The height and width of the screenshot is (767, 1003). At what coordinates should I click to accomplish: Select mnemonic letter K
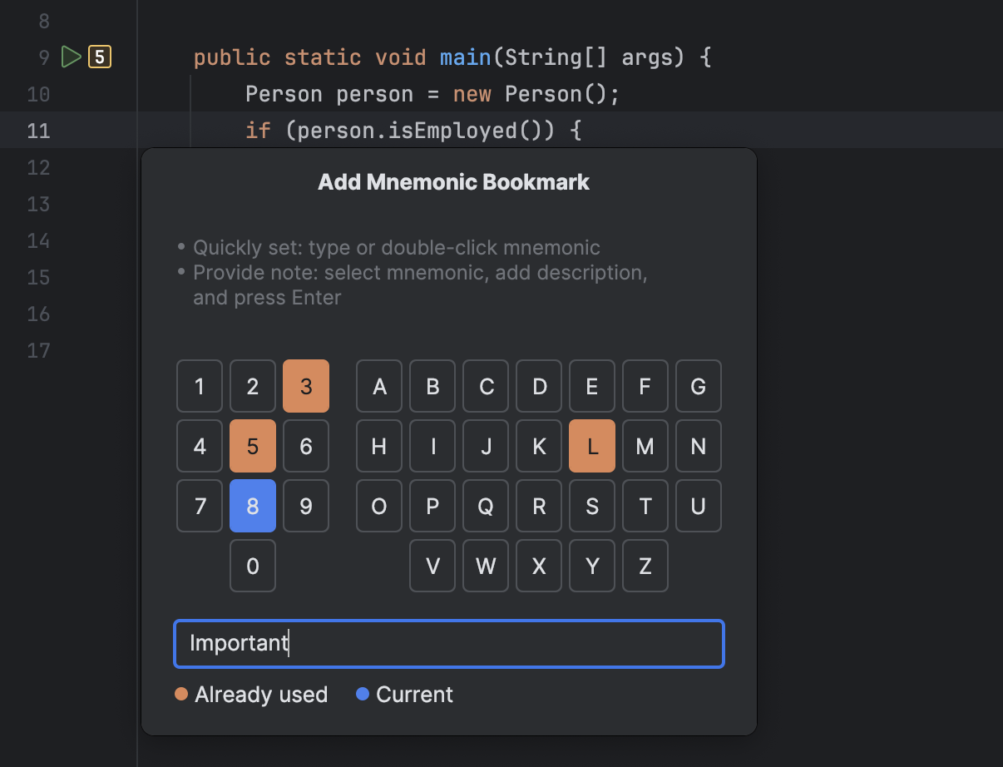pos(539,446)
